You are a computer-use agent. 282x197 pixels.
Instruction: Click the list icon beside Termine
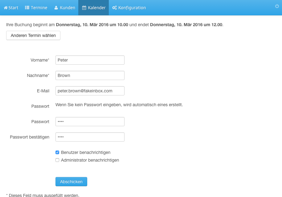tap(27, 8)
